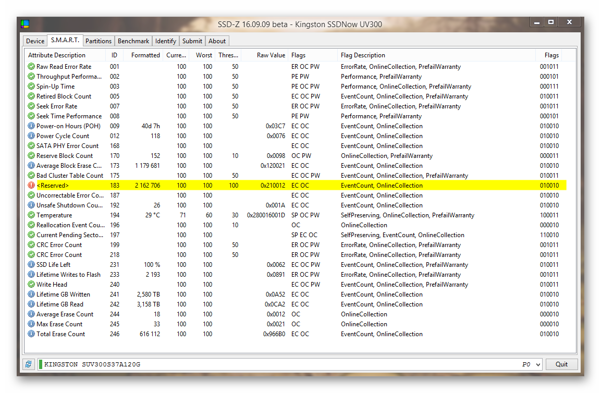The height and width of the screenshot is (393, 601).
Task: Sort by the ID column header
Action: (114, 55)
